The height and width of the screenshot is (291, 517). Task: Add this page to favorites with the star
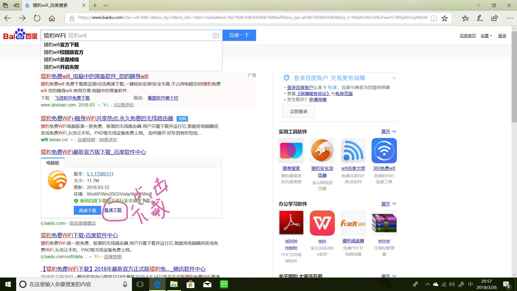click(x=445, y=18)
